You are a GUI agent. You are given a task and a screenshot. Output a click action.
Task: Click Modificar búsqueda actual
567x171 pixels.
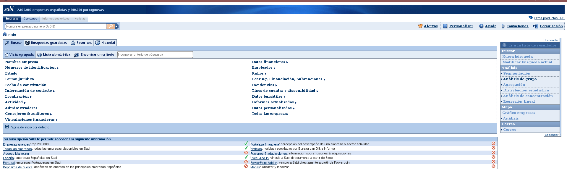(x=527, y=62)
